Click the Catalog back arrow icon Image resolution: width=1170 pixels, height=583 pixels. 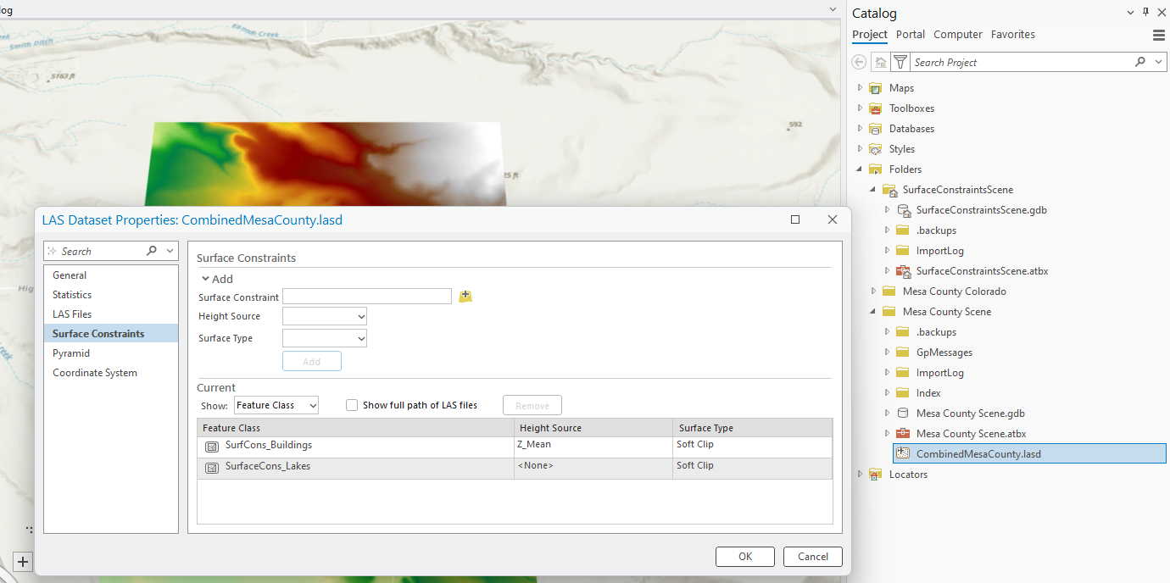[x=860, y=62]
